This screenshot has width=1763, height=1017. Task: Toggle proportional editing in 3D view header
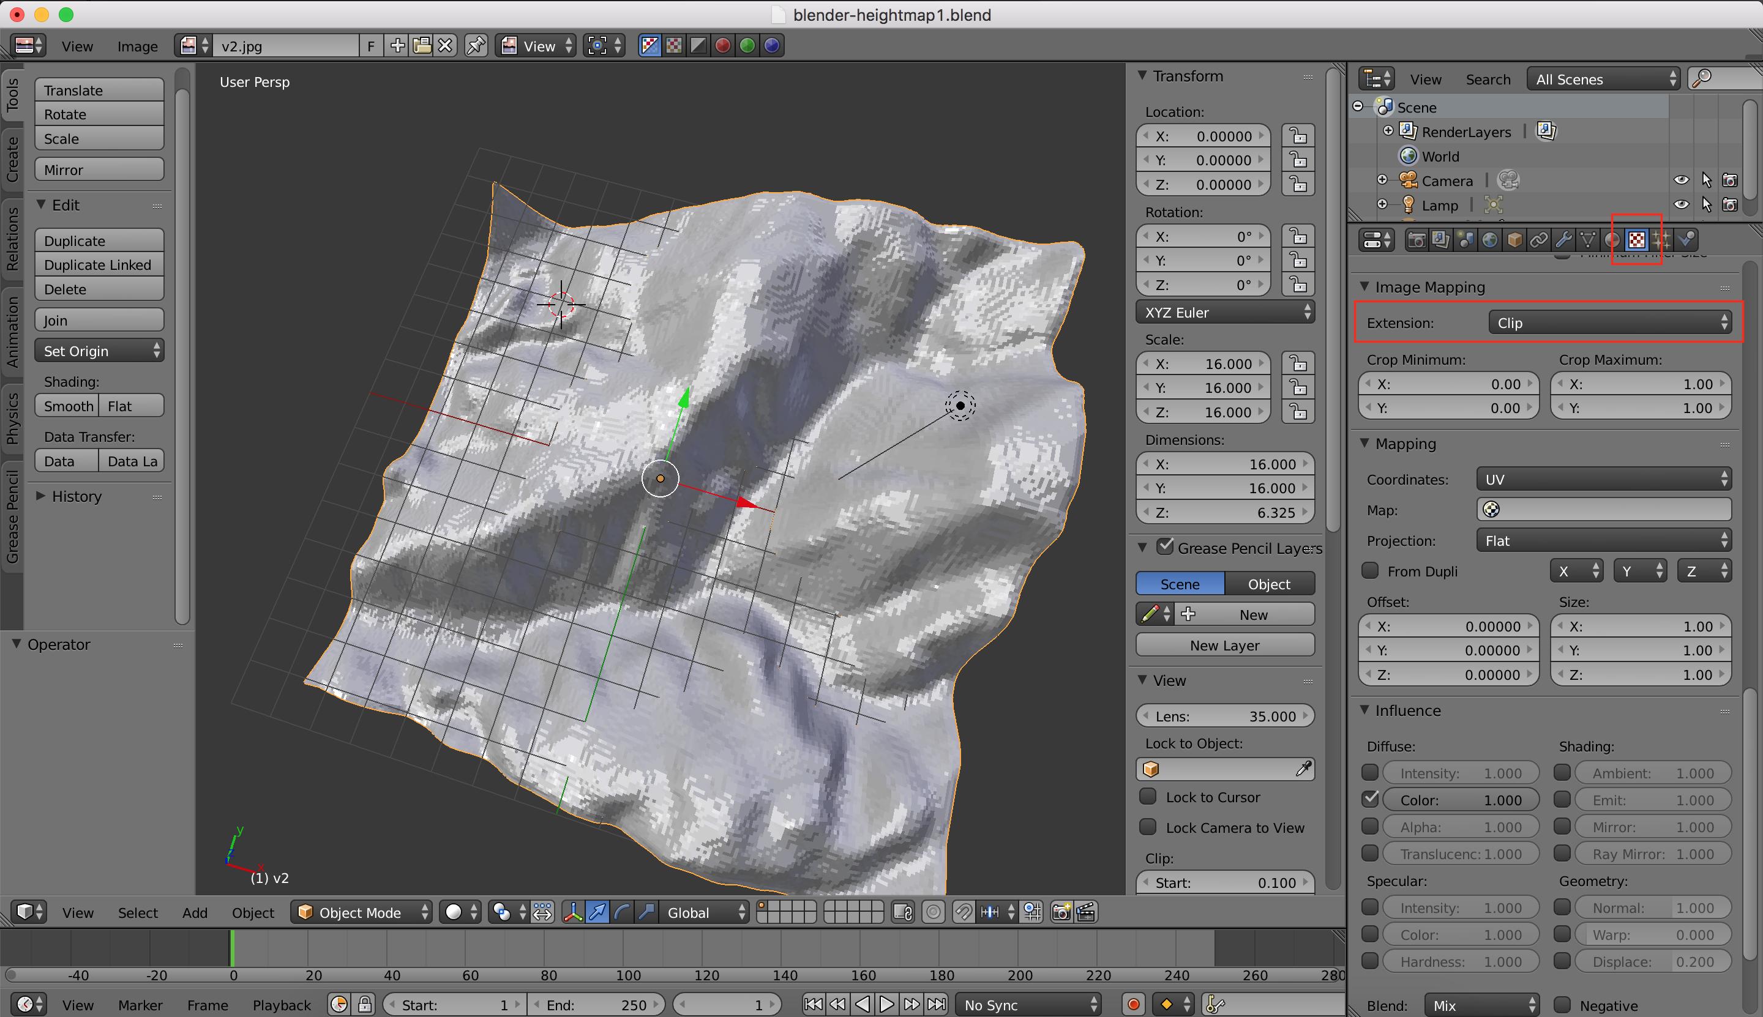point(934,912)
